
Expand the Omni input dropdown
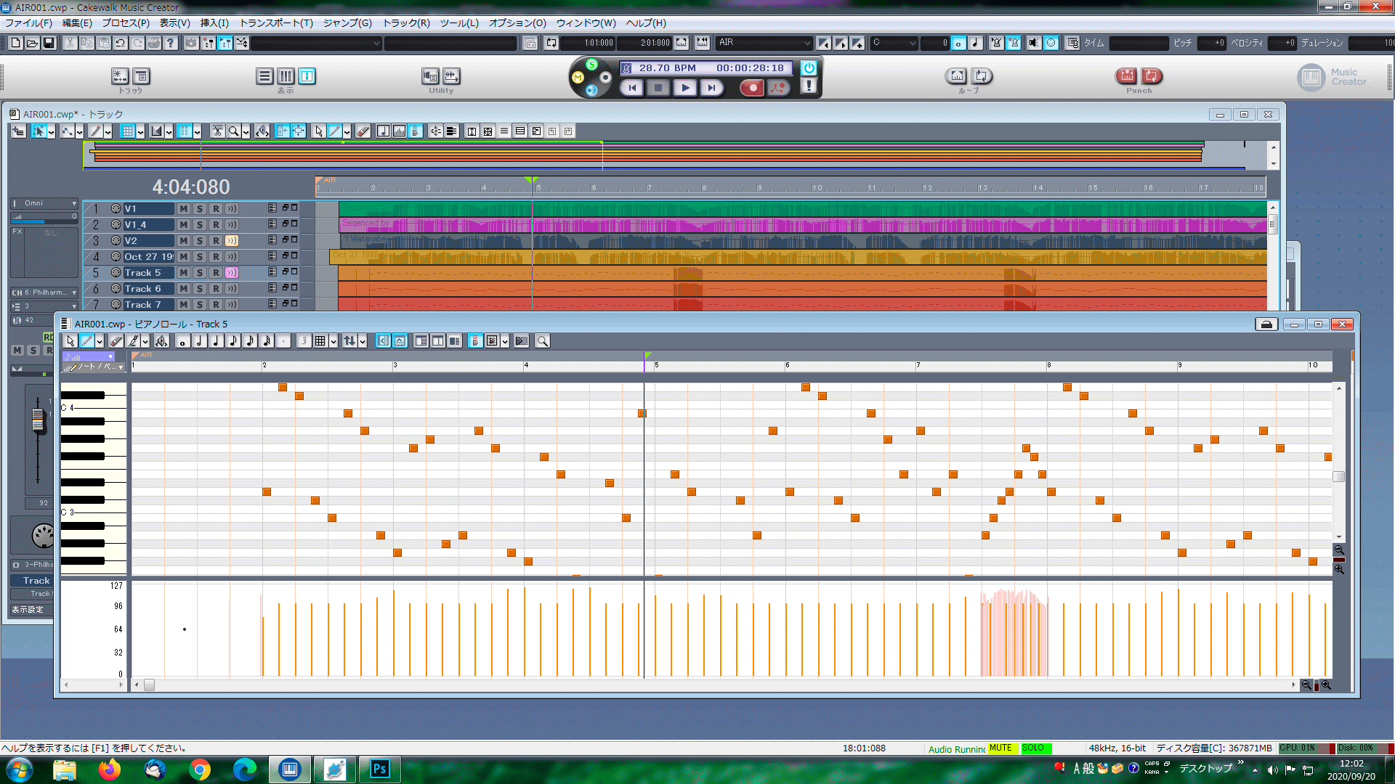coord(73,204)
